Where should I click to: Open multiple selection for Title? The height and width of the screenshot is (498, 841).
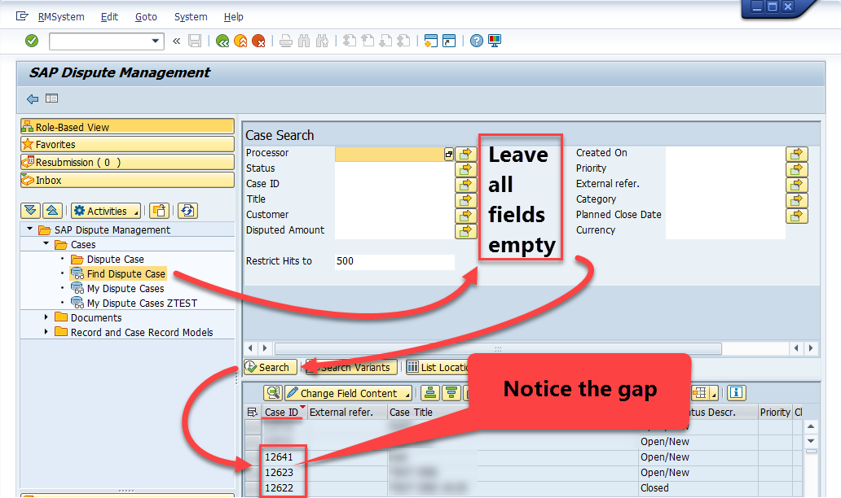465,200
